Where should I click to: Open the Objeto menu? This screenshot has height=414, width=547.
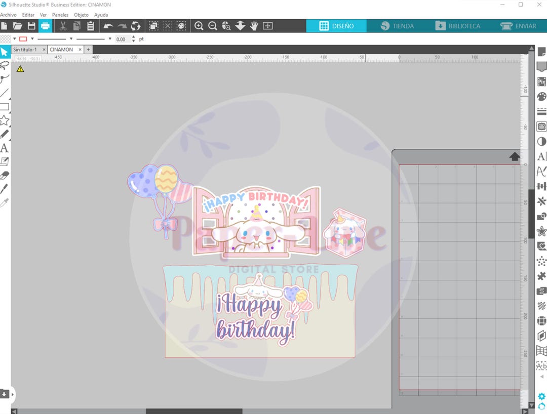pyautogui.click(x=81, y=15)
